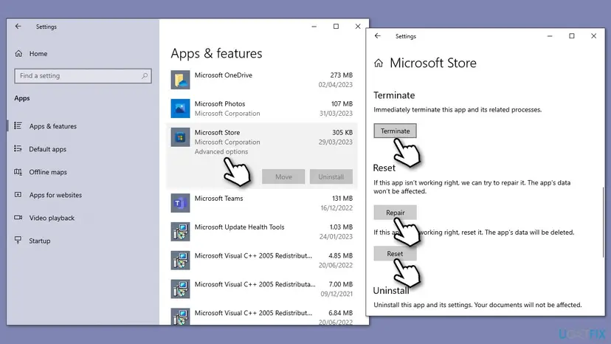Click Uninstall button for Microsoft Store
Screen dimensions: 611x344
pos(331,176)
